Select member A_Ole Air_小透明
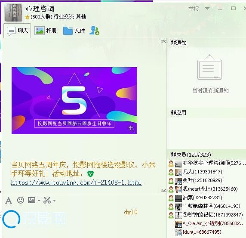The height and width of the screenshot is (238, 246). pos(207,223)
